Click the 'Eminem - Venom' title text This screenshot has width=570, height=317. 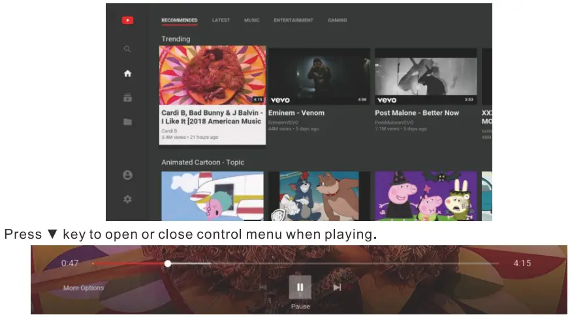click(296, 113)
